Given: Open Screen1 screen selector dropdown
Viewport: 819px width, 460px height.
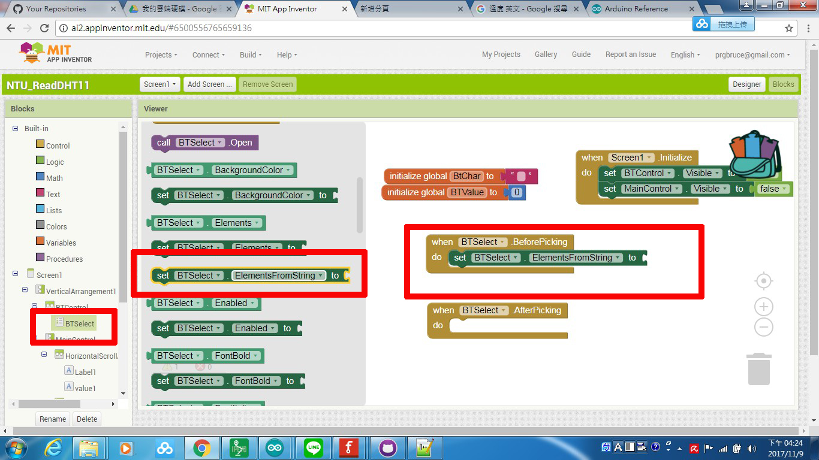Looking at the screenshot, I should (159, 84).
